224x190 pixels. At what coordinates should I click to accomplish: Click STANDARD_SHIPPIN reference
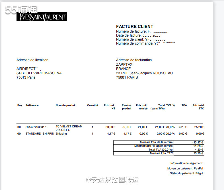(40, 134)
